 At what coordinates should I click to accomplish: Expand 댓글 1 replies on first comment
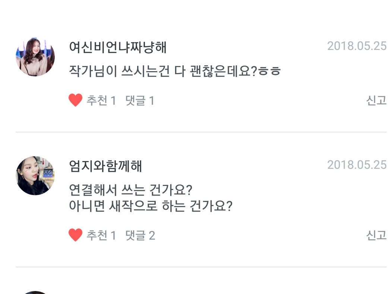point(140,101)
